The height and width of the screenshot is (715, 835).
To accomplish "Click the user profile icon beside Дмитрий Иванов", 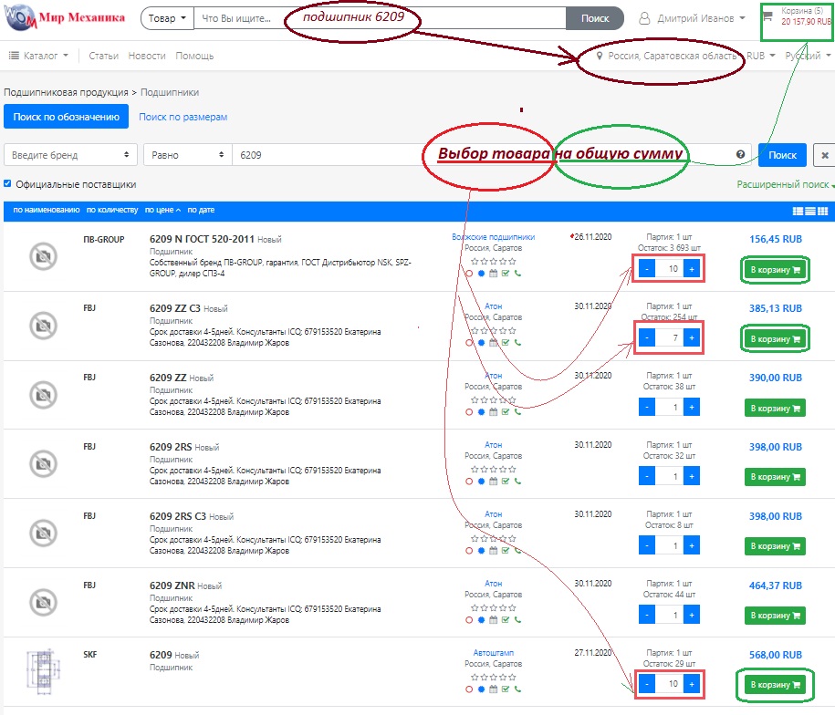I will (644, 18).
